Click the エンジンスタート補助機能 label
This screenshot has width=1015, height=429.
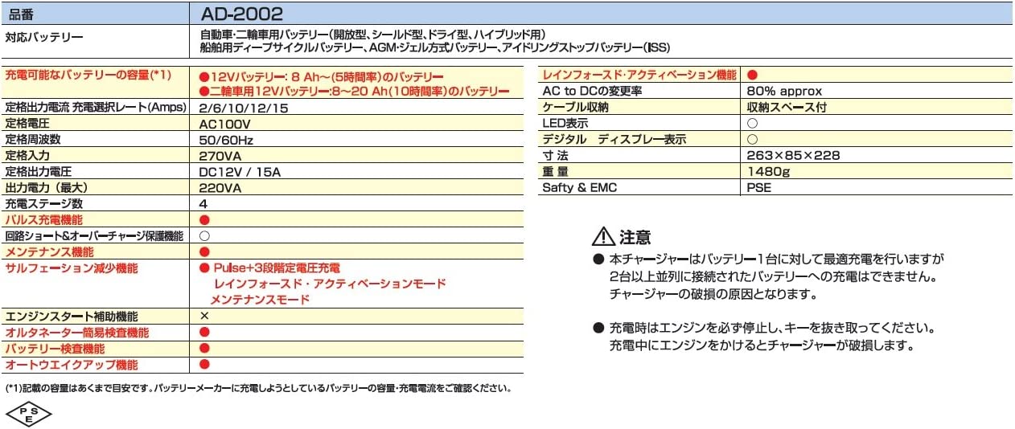[71, 317]
